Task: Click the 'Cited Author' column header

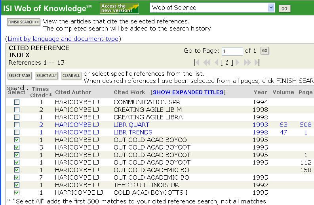Action: coord(73,92)
